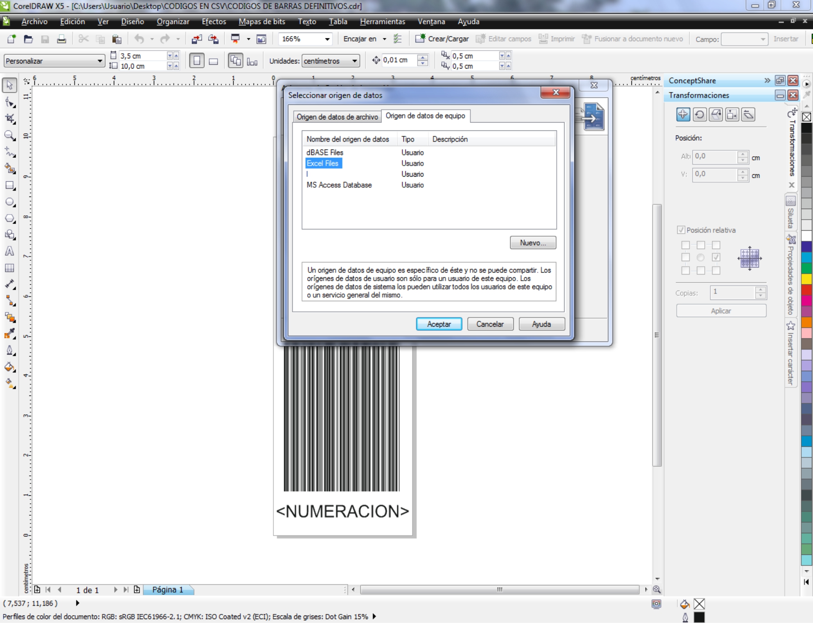Select the Text tool

[9, 251]
